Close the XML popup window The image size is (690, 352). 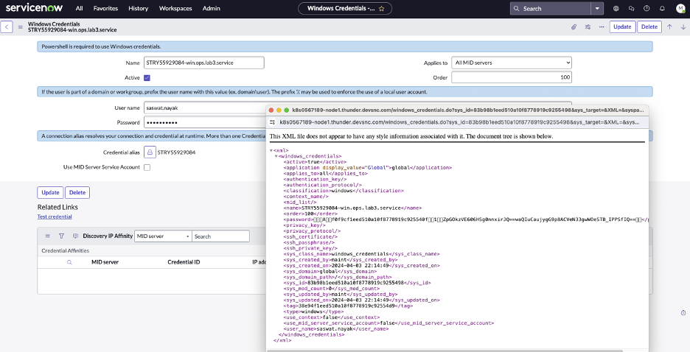click(x=271, y=110)
